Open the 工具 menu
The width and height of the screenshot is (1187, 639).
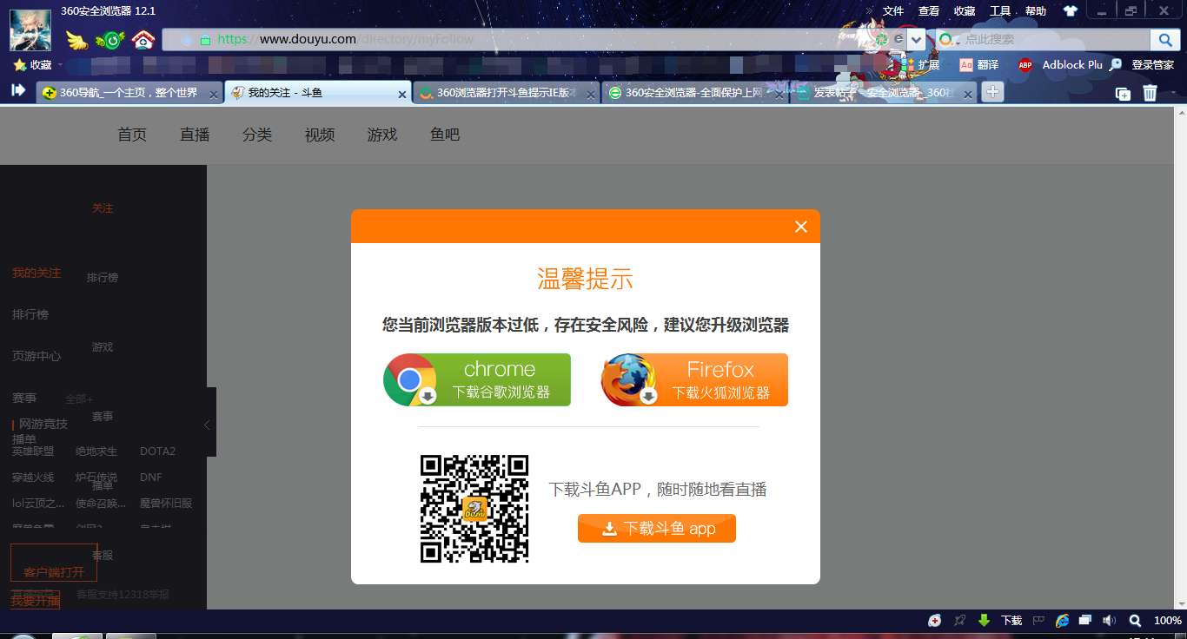pyautogui.click(x=1000, y=11)
